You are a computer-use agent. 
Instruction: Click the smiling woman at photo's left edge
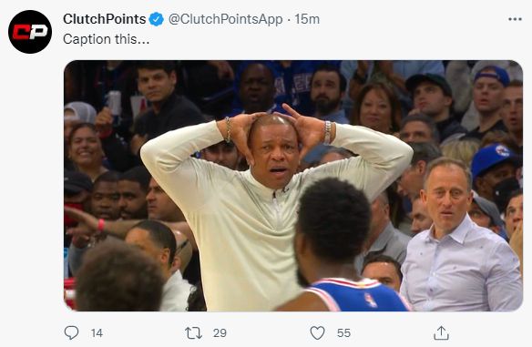pyautogui.click(x=85, y=149)
